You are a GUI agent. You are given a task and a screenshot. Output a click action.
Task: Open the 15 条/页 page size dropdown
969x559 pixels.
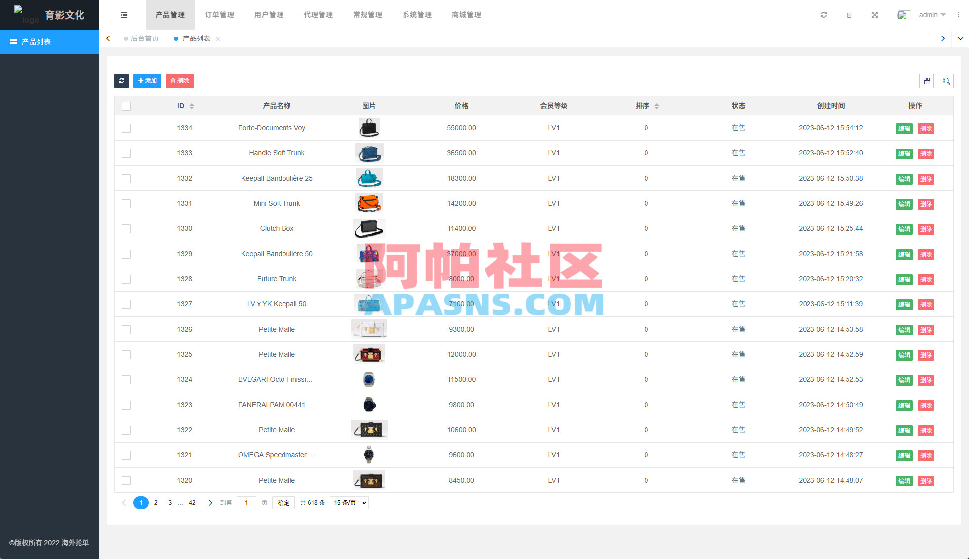tap(349, 502)
